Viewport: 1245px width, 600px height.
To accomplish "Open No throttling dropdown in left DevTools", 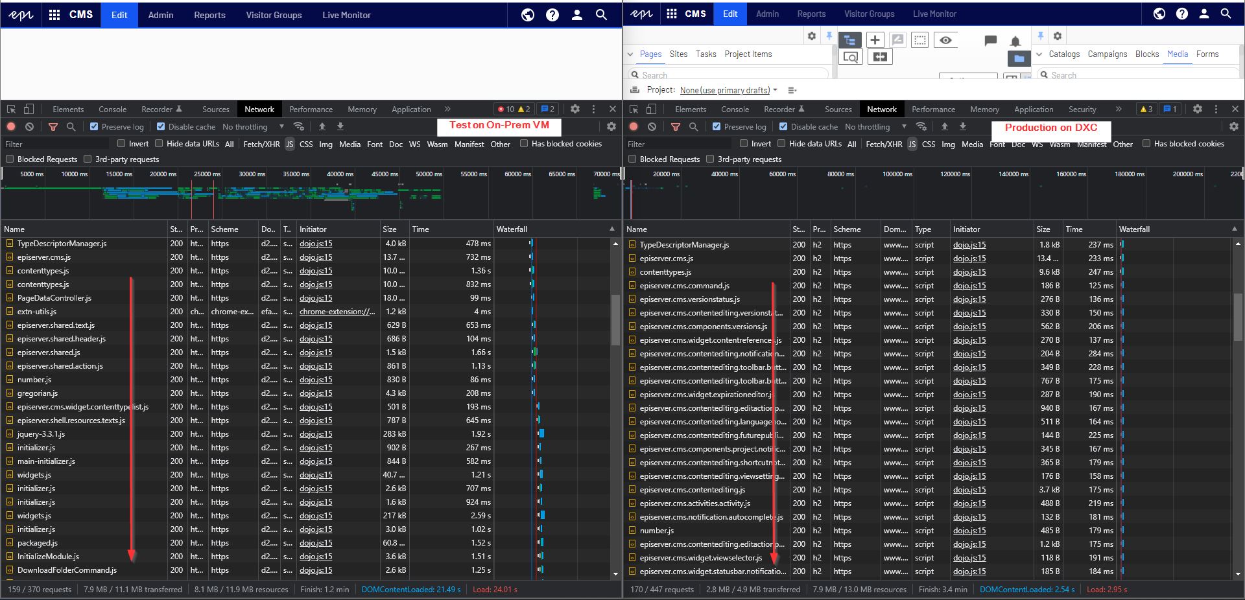I will [253, 127].
